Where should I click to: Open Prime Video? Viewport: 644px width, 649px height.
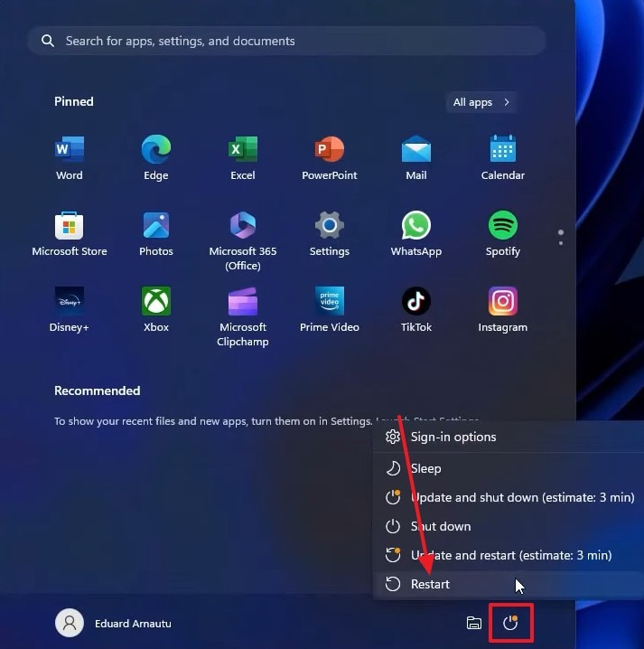[330, 310]
